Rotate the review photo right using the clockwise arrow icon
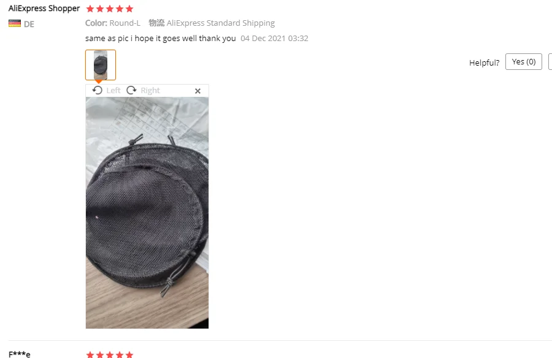 [131, 91]
